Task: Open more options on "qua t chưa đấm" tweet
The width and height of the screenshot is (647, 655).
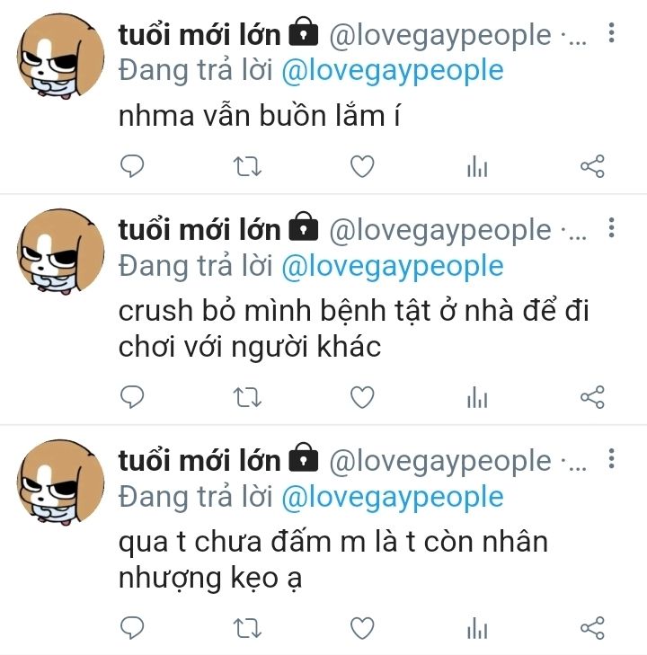Action: click(x=611, y=458)
